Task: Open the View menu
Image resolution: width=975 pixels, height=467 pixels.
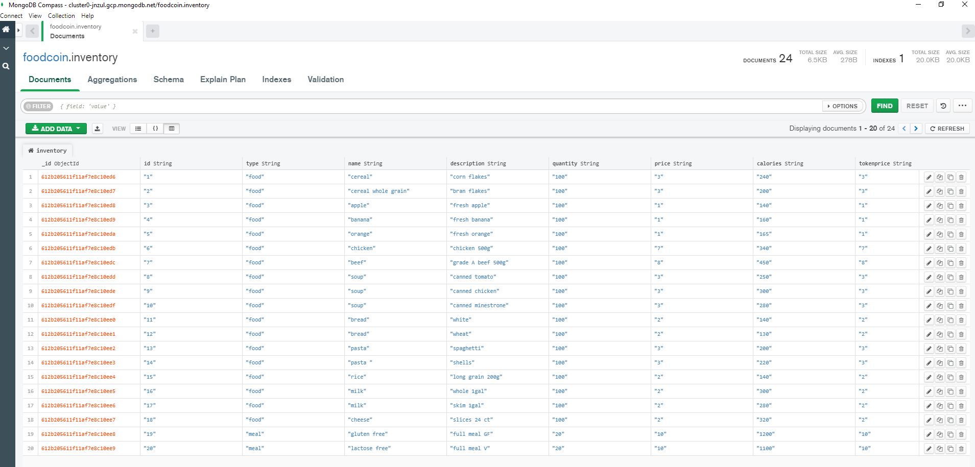Action: click(x=35, y=16)
